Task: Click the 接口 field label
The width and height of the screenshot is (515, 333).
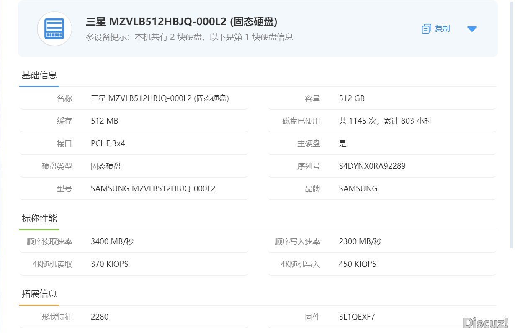Action: 64,144
